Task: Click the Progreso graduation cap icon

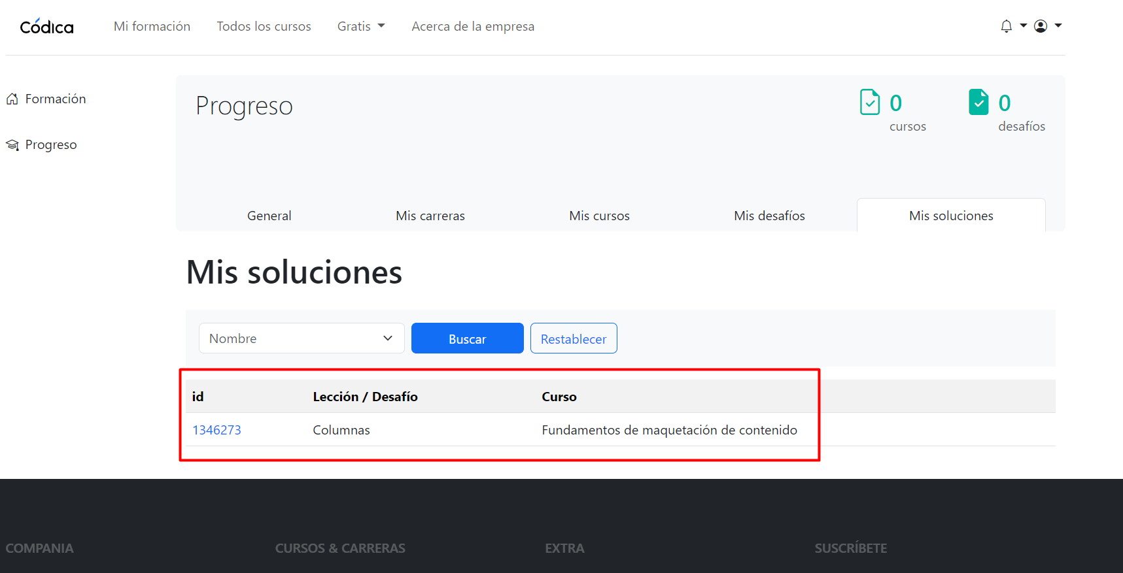Action: click(12, 145)
